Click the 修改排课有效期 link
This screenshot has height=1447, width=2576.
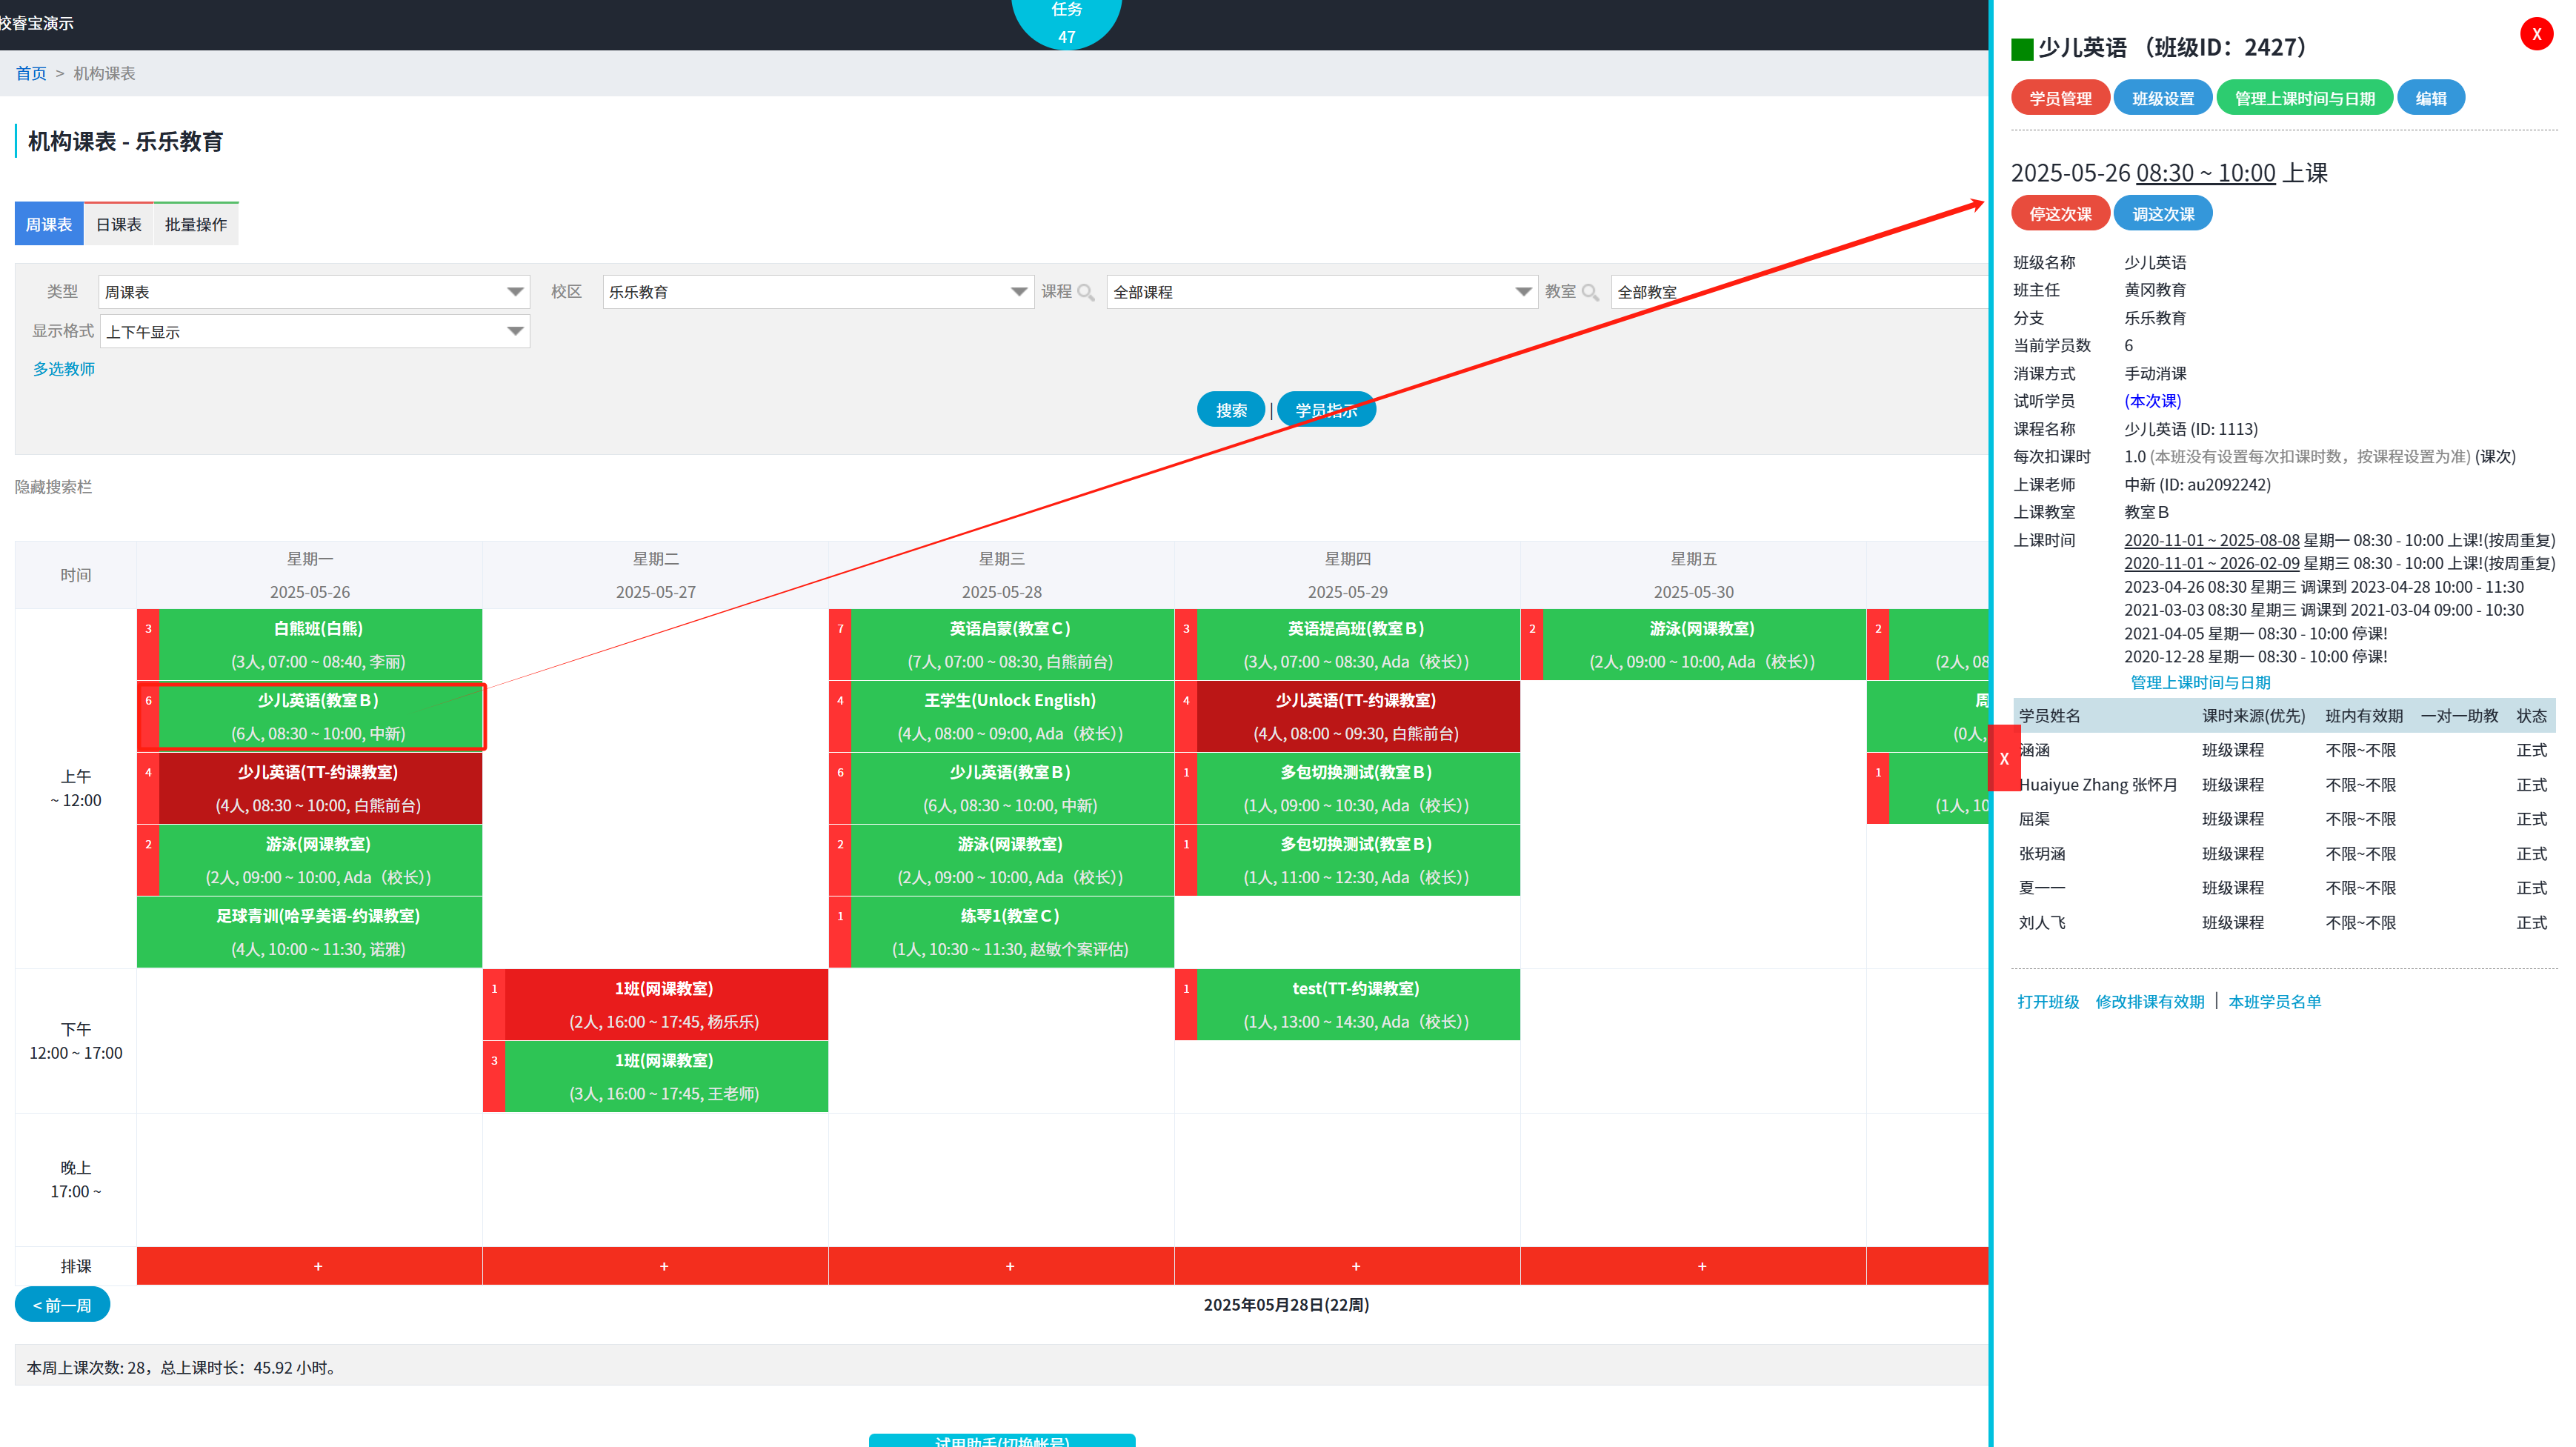[x=2149, y=1002]
